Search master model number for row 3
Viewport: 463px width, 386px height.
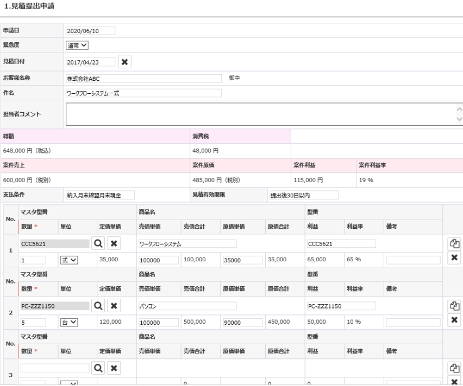pos(98,369)
